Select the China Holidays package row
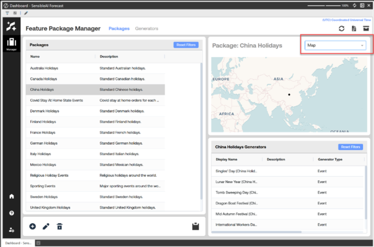Image resolution: width=374 pixels, height=247 pixels. [x=95, y=90]
